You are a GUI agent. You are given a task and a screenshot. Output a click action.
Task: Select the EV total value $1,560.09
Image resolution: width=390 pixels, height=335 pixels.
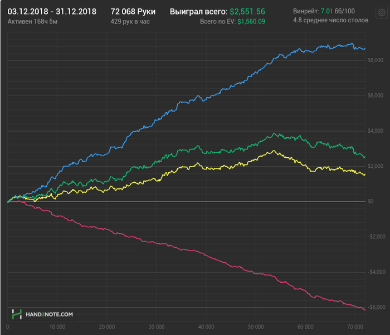coord(251,22)
